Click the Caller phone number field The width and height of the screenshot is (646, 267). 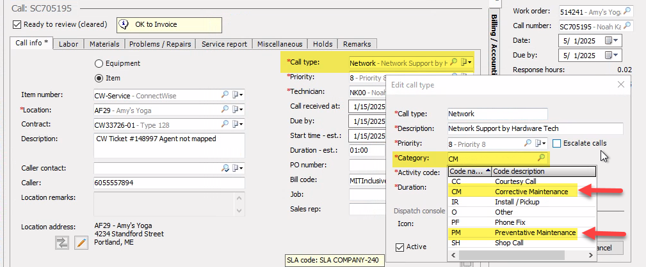pyautogui.click(x=169, y=183)
